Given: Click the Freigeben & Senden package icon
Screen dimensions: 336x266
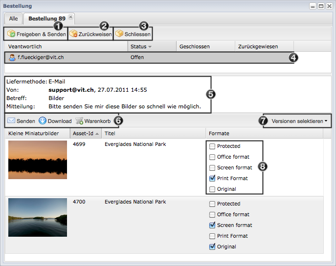Looking at the screenshot, I should tap(11, 34).
